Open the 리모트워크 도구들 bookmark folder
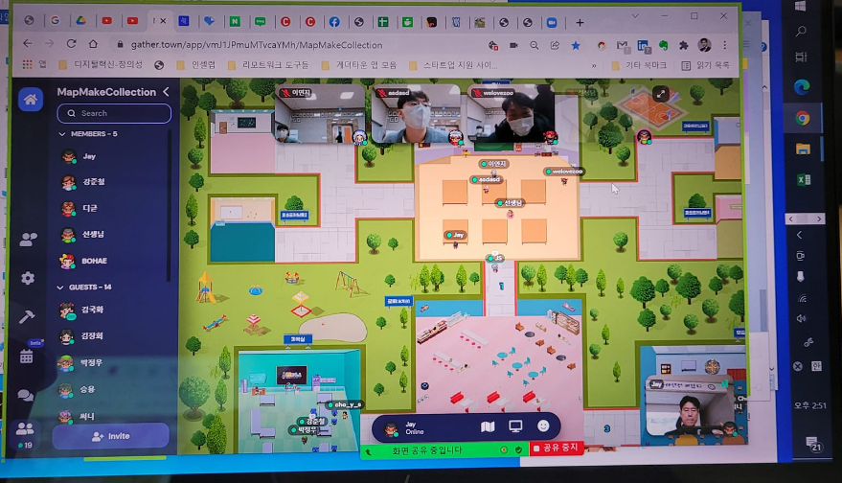The height and width of the screenshot is (483, 842). click(x=268, y=65)
